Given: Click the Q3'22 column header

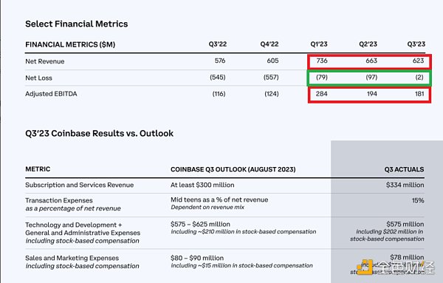Looking at the screenshot, I should pyautogui.click(x=218, y=44).
